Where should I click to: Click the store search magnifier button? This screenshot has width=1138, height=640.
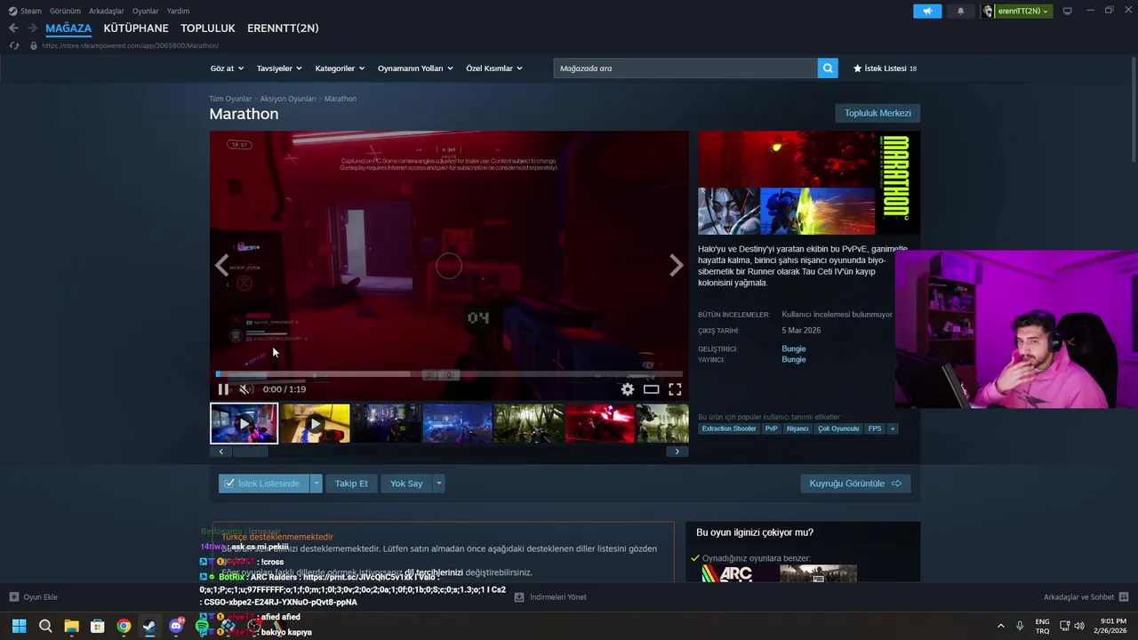coord(828,68)
